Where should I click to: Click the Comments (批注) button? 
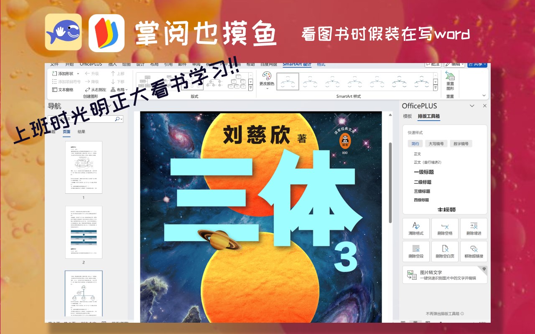433,65
